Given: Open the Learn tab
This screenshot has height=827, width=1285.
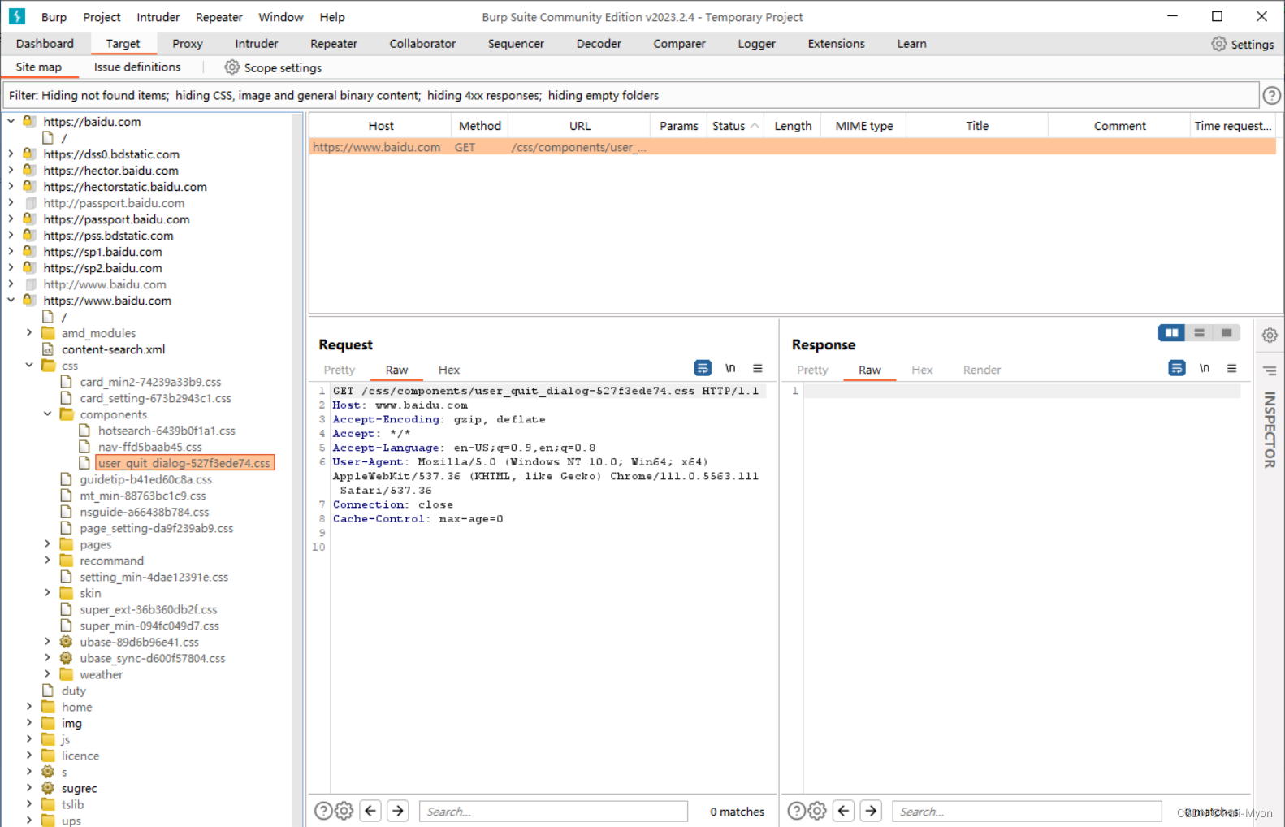Looking at the screenshot, I should coord(911,44).
